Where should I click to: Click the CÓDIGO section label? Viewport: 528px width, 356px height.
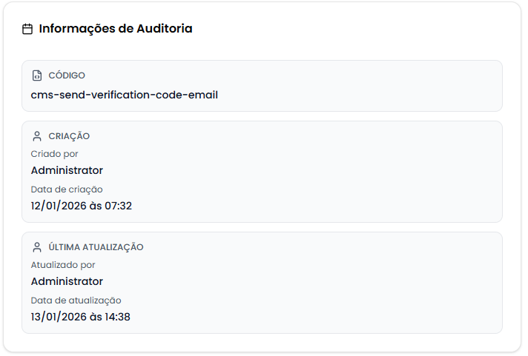(67, 75)
